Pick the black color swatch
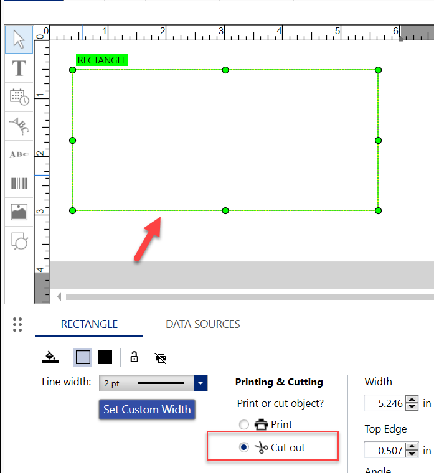The height and width of the screenshot is (473, 434). tap(105, 357)
